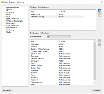Click the pencil edit icon for Projektparameter
The height and width of the screenshot is (94, 104).
100,11
